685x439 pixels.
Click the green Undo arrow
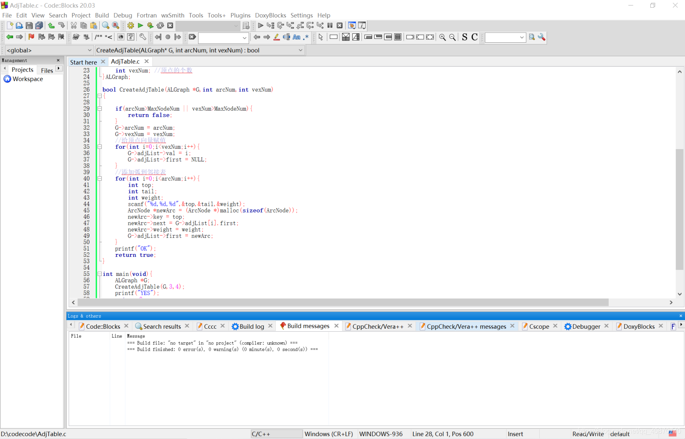52,26
